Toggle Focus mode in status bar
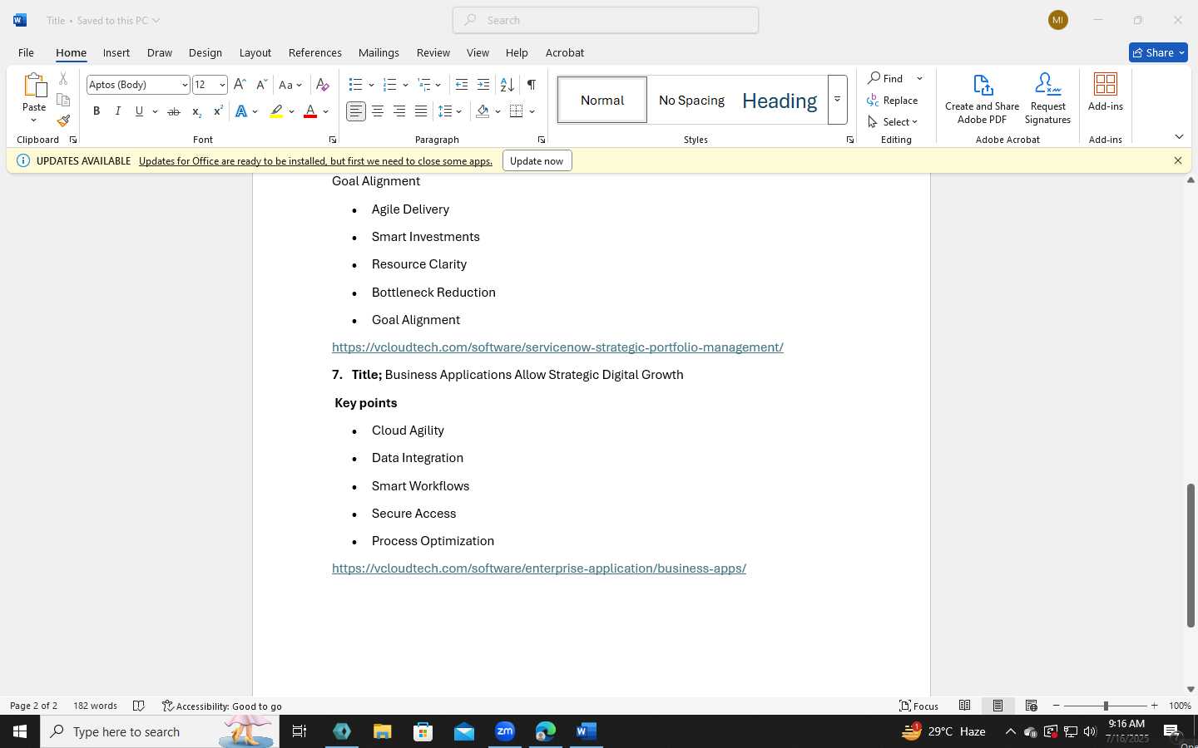Viewport: 1198px width, 748px height. tap(919, 706)
